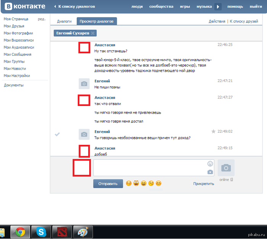Open the Действия actions menu
The height and width of the screenshot is (239, 267).
(217, 21)
